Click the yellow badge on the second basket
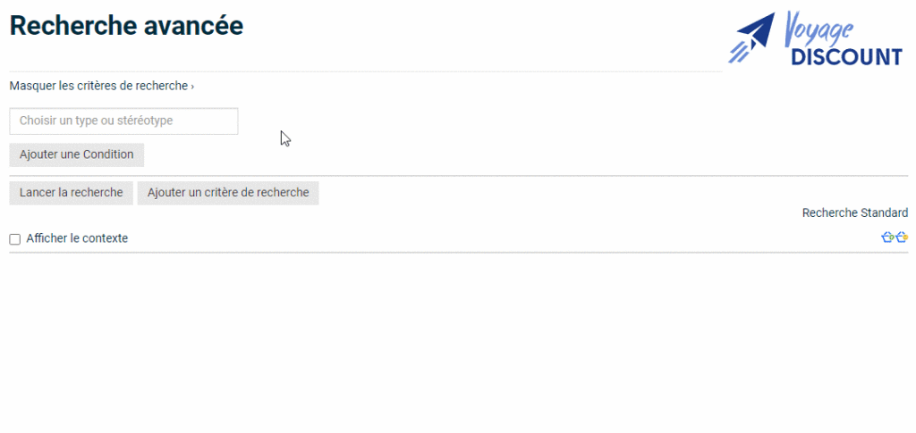The height and width of the screenshot is (433, 916). [906, 237]
